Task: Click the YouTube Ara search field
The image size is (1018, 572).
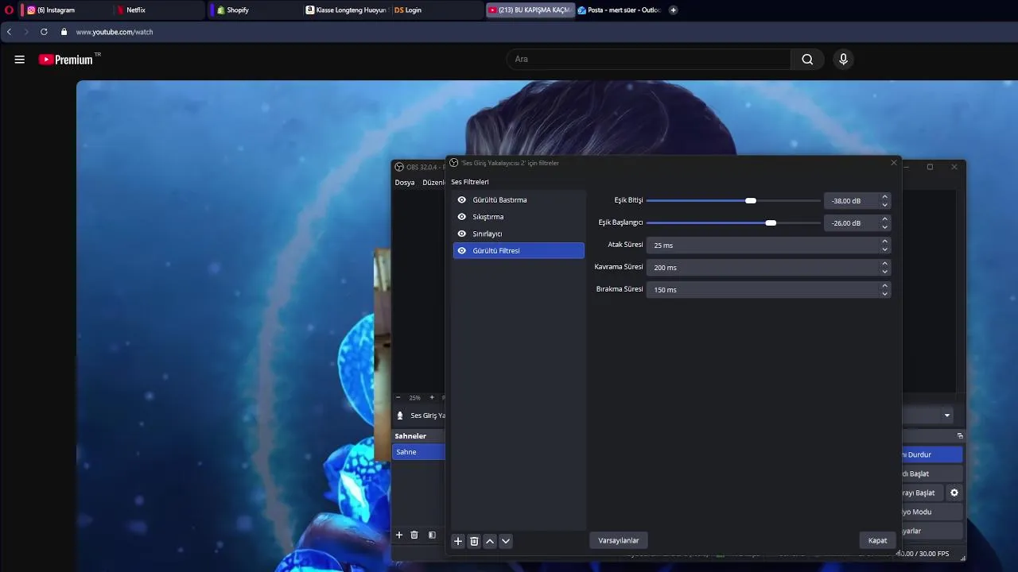Action: [x=648, y=60]
